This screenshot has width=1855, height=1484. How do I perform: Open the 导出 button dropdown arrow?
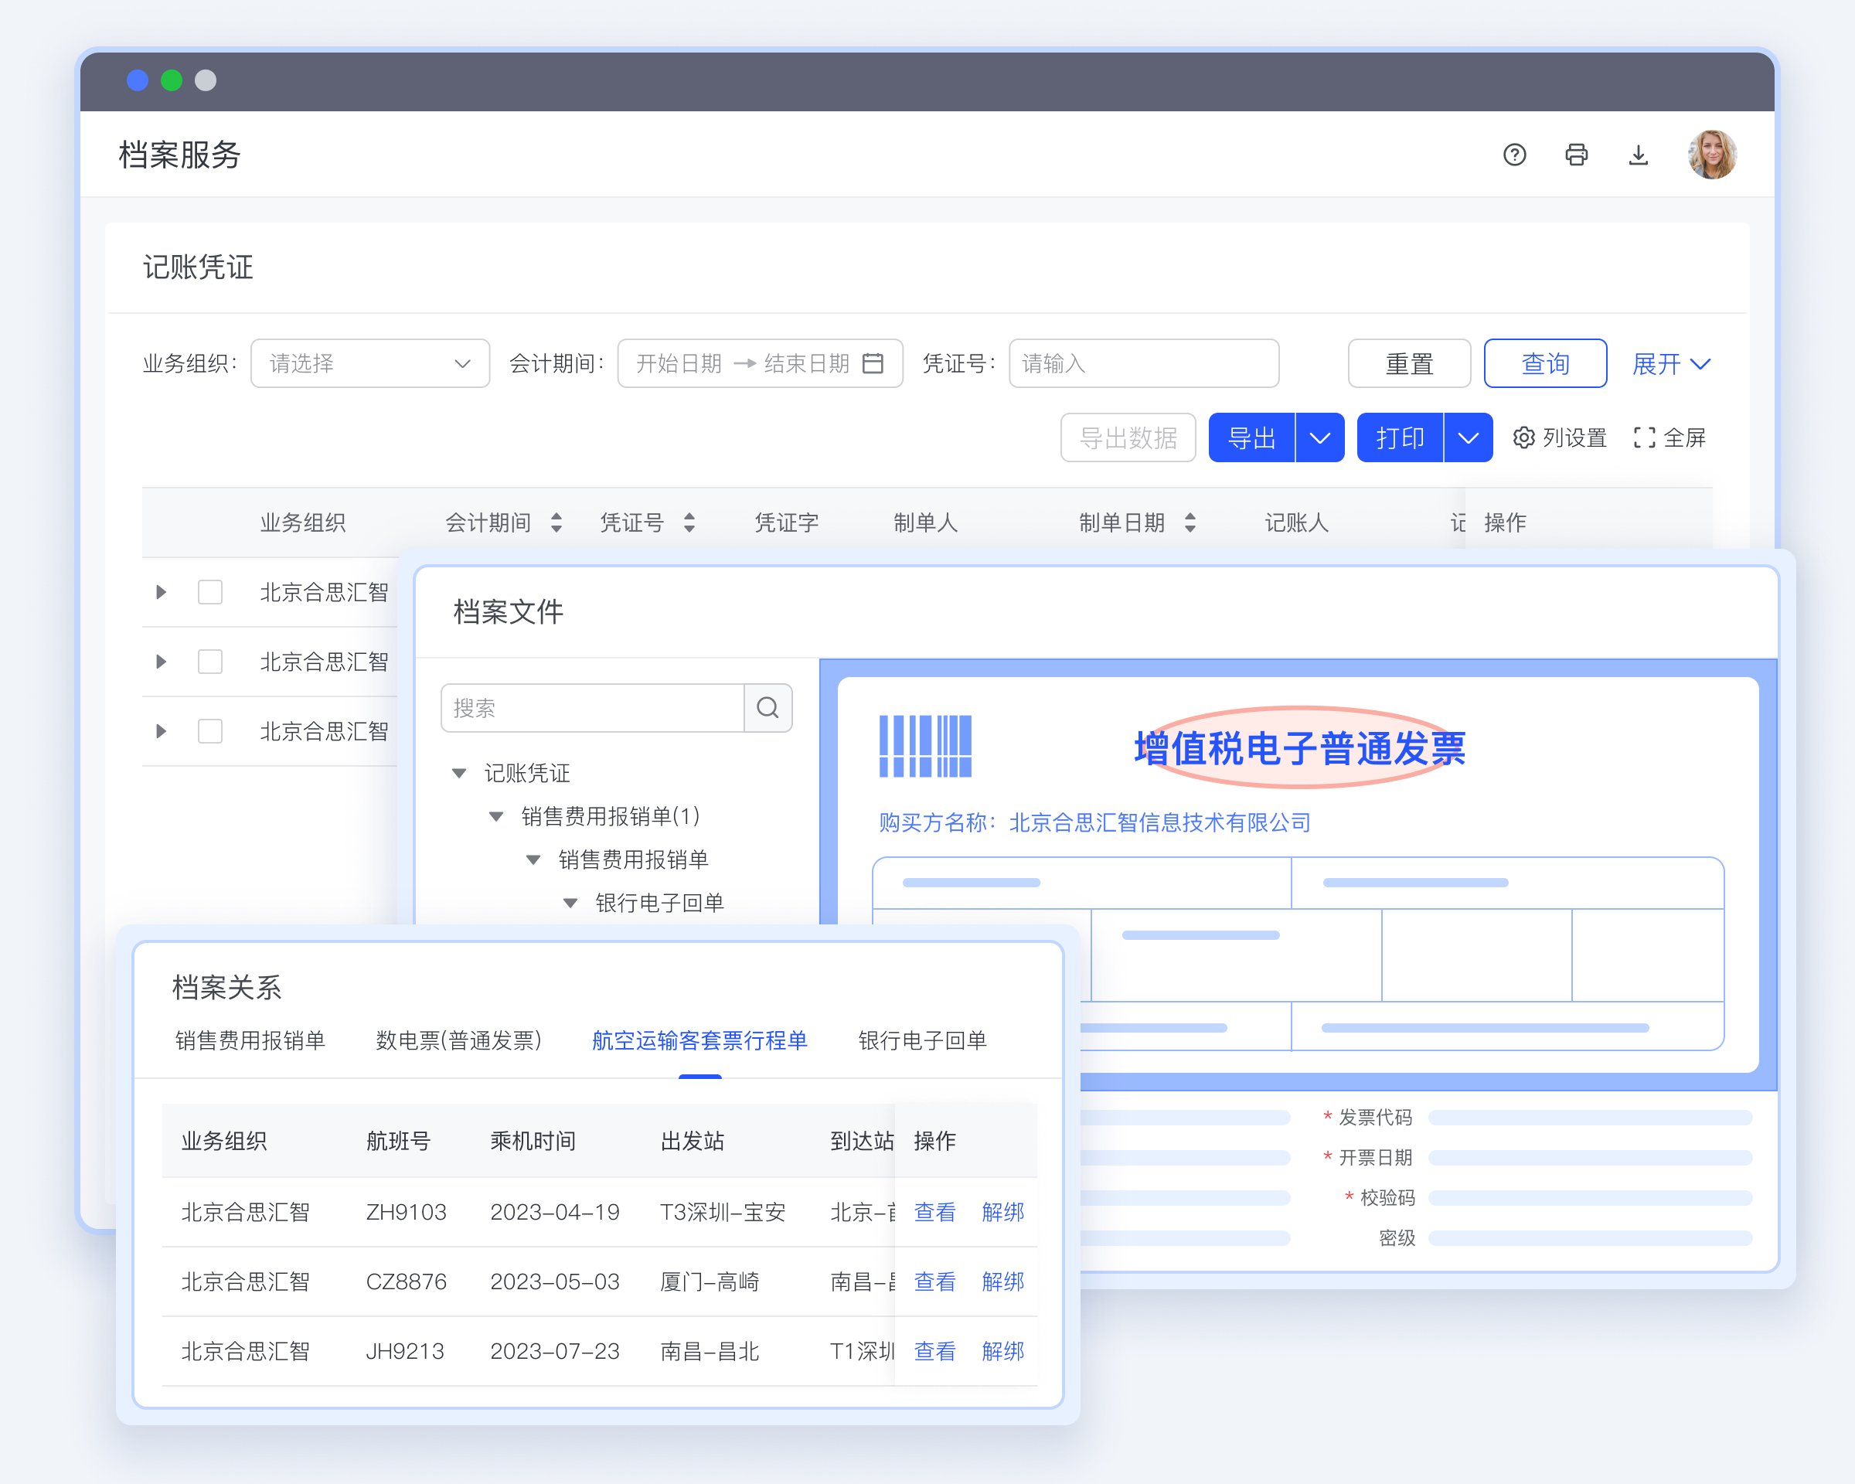1319,438
